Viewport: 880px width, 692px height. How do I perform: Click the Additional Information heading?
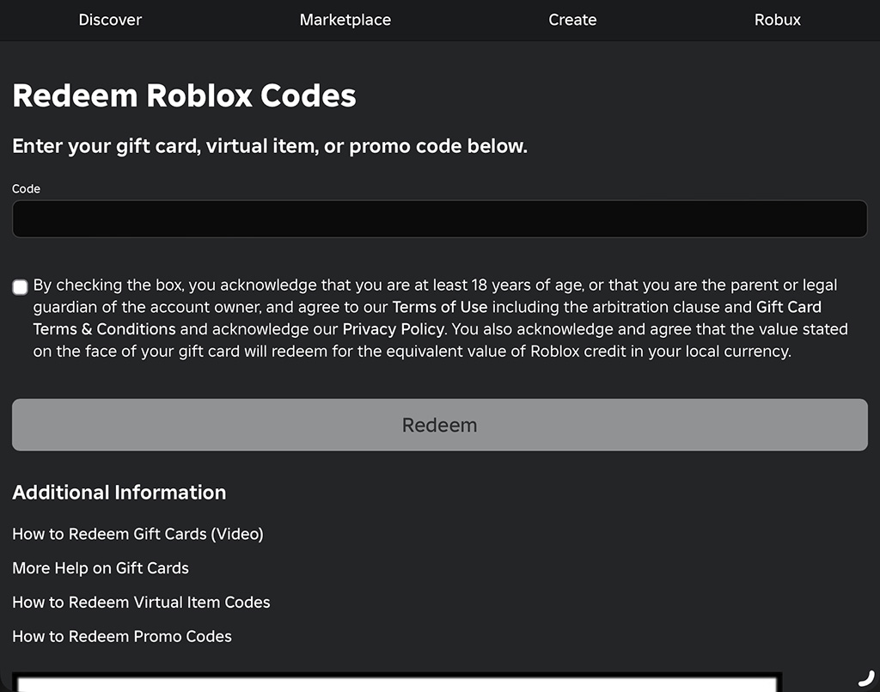click(x=119, y=493)
